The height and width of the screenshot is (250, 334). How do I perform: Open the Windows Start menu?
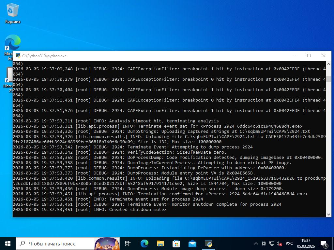[8, 243]
